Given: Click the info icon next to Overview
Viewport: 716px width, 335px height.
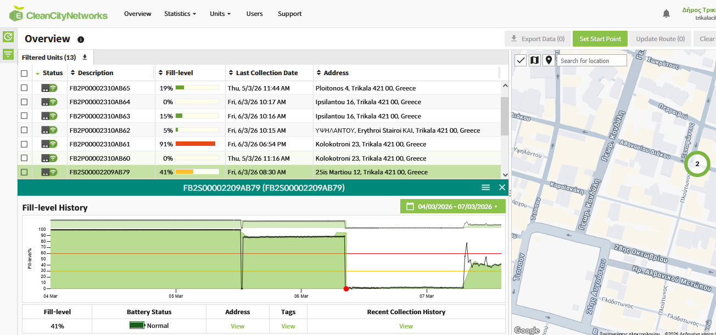Looking at the screenshot, I should click(81, 39).
